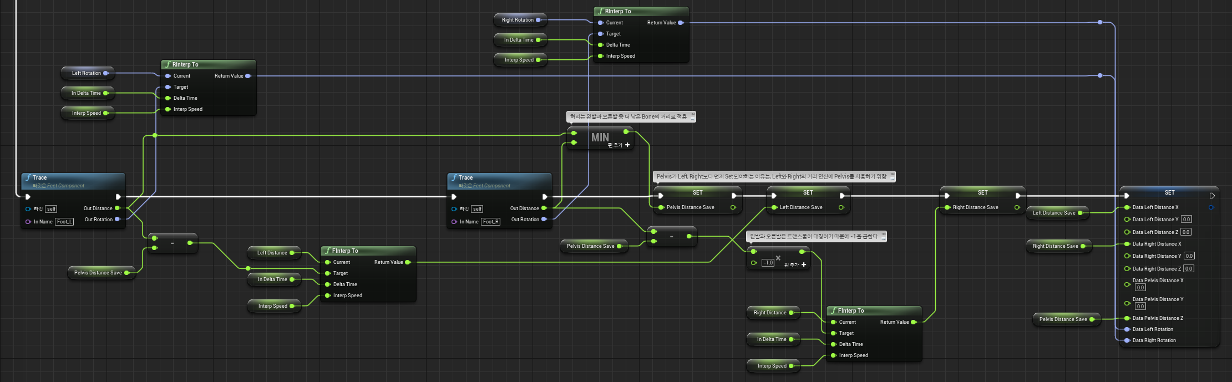Select the Left Distance variable node
The height and width of the screenshot is (382, 1232).
(273, 253)
